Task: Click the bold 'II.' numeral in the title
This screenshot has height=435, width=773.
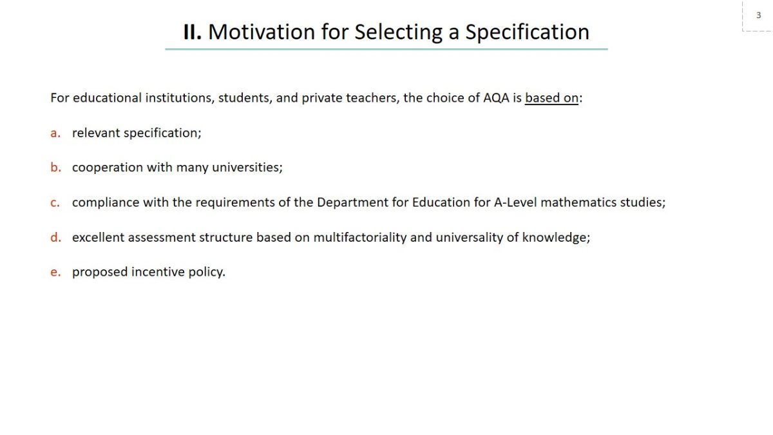Action: pos(193,32)
